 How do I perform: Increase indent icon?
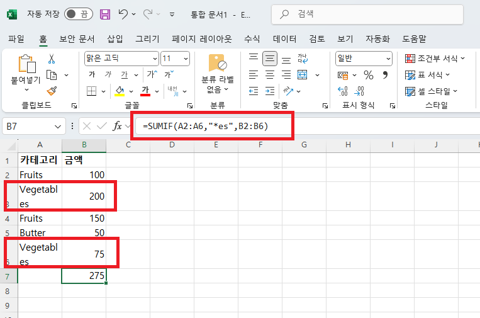(270, 91)
